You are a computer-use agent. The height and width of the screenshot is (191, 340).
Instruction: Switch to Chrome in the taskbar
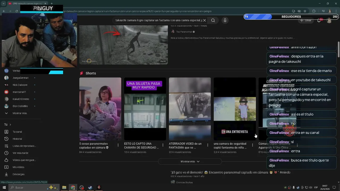[73, 188]
